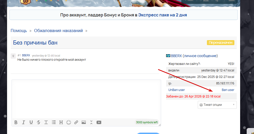Viewport: 254px width, 134px height.
Task: Open BBERX (личное сообщение) link
Action: click(x=194, y=56)
